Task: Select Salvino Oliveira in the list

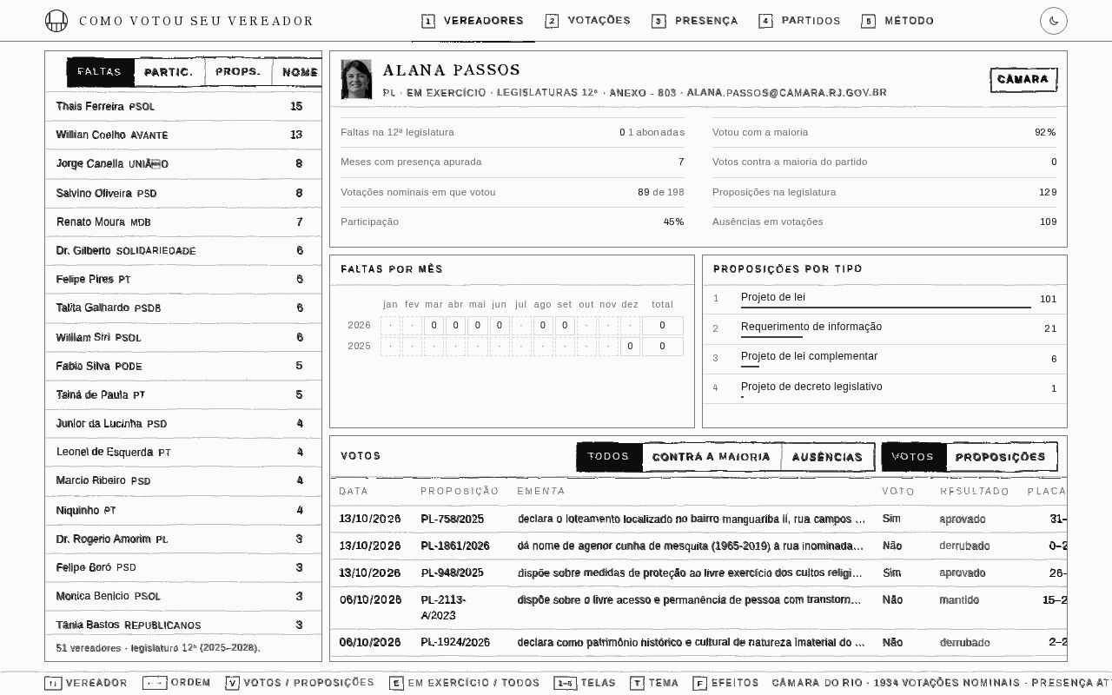Action: [x=183, y=193]
